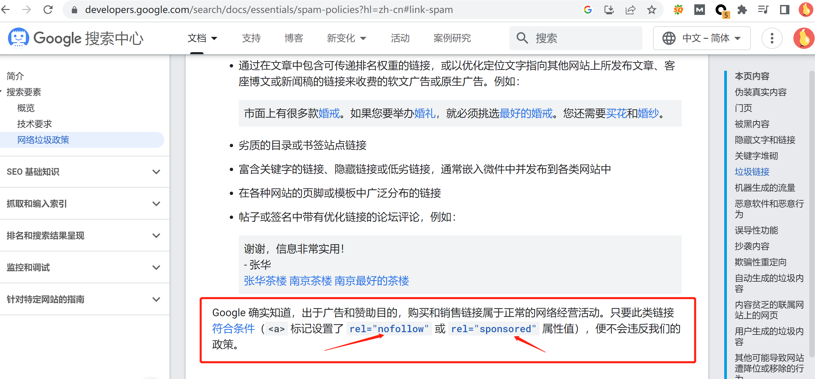Click the padlock site info icon

click(74, 10)
